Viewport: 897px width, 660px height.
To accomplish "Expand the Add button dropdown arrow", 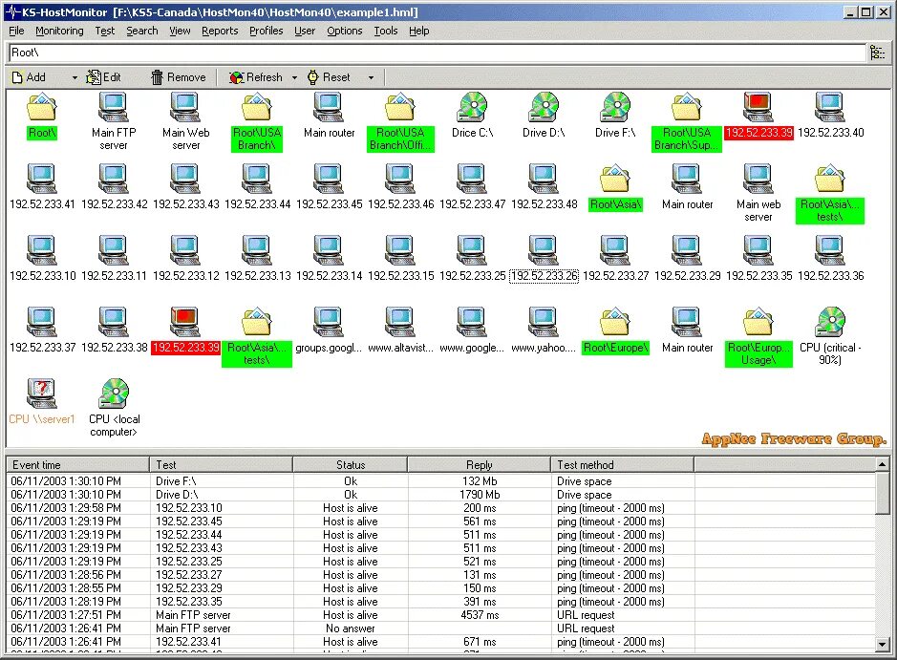I will 75,77.
